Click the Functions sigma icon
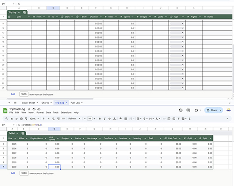 point(190,119)
